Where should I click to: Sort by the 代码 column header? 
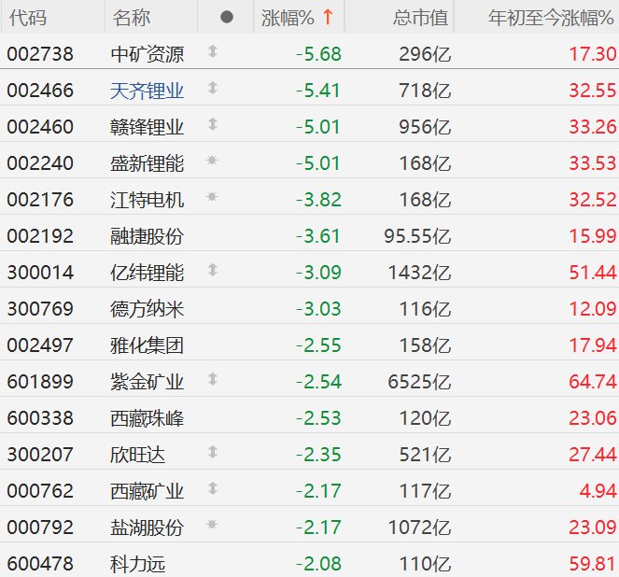[28, 18]
